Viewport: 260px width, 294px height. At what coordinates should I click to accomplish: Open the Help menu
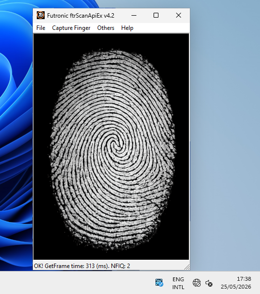[127, 28]
